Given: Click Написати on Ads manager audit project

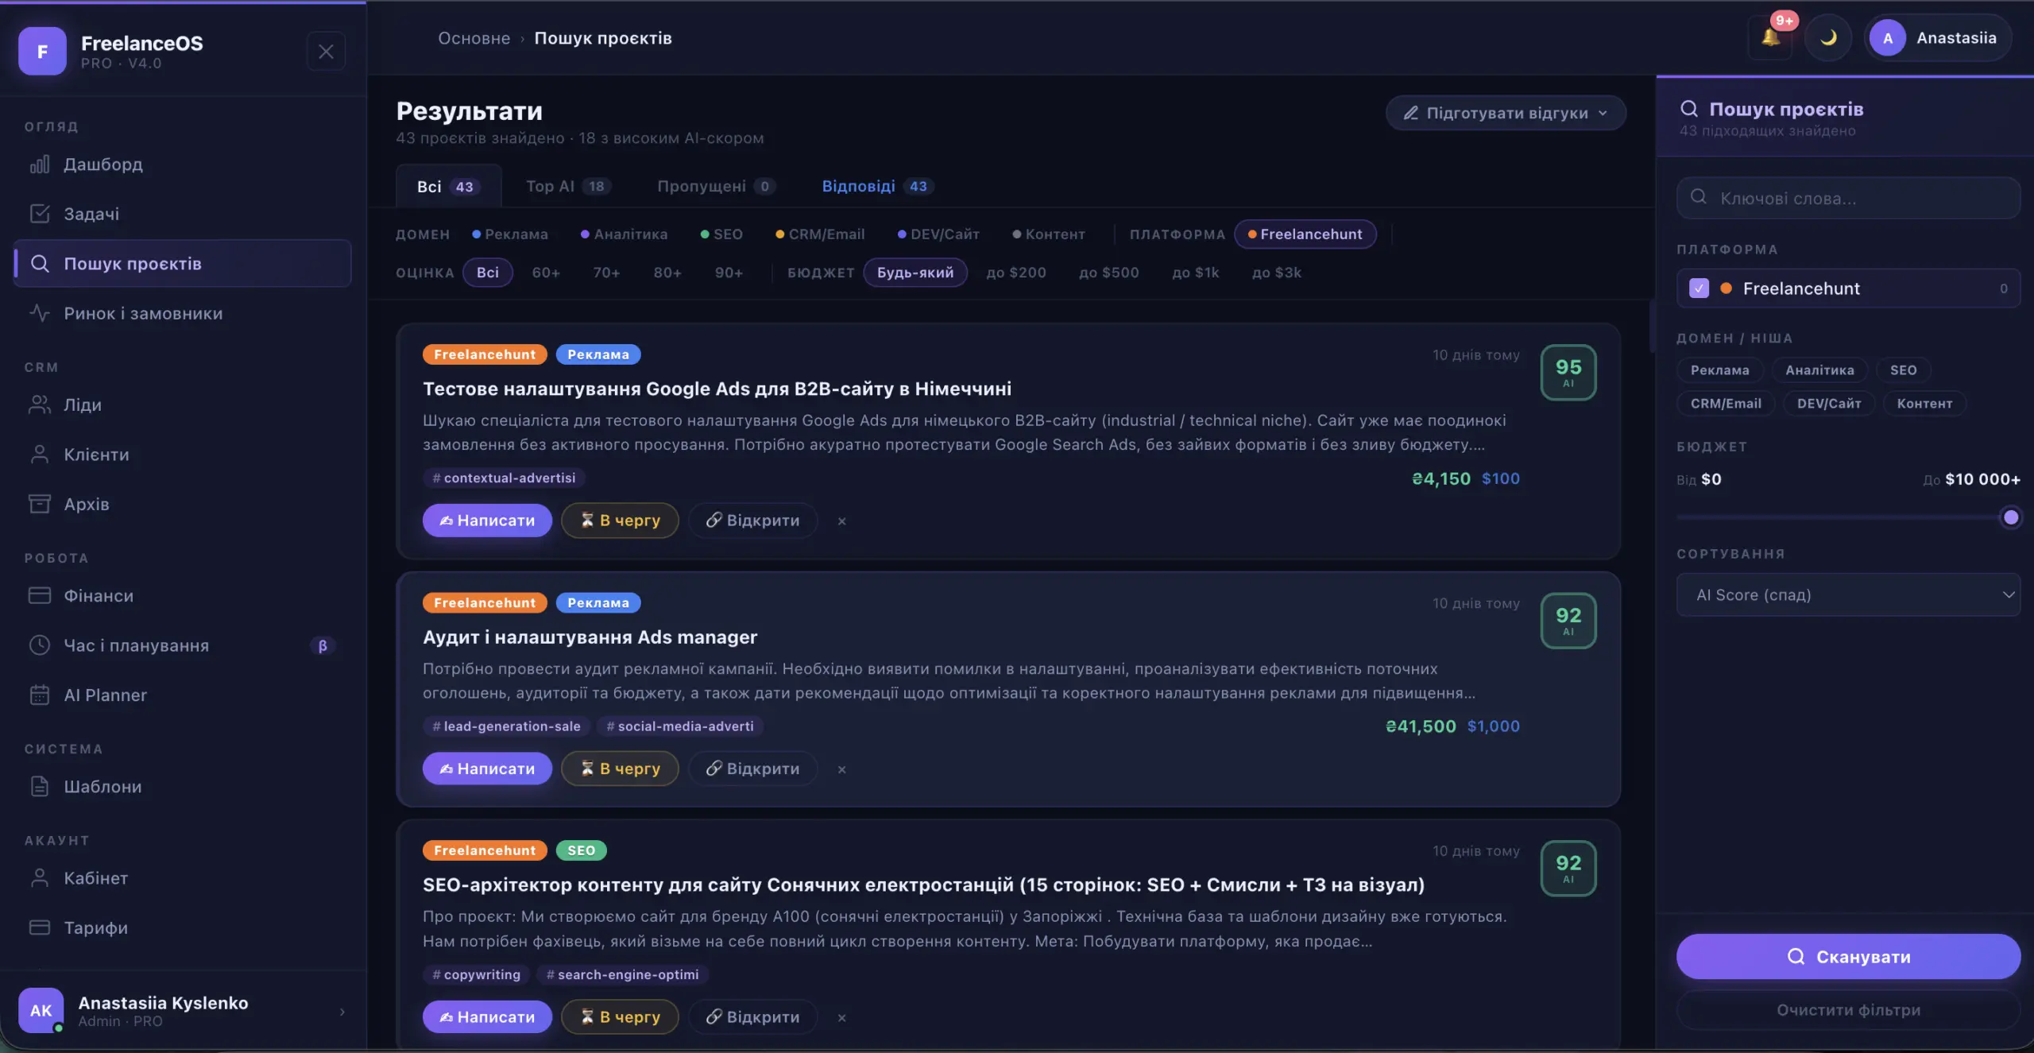Looking at the screenshot, I should click(487, 768).
